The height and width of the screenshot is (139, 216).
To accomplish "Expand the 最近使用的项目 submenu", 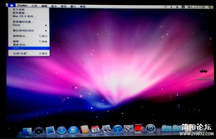I will tap(29, 31).
